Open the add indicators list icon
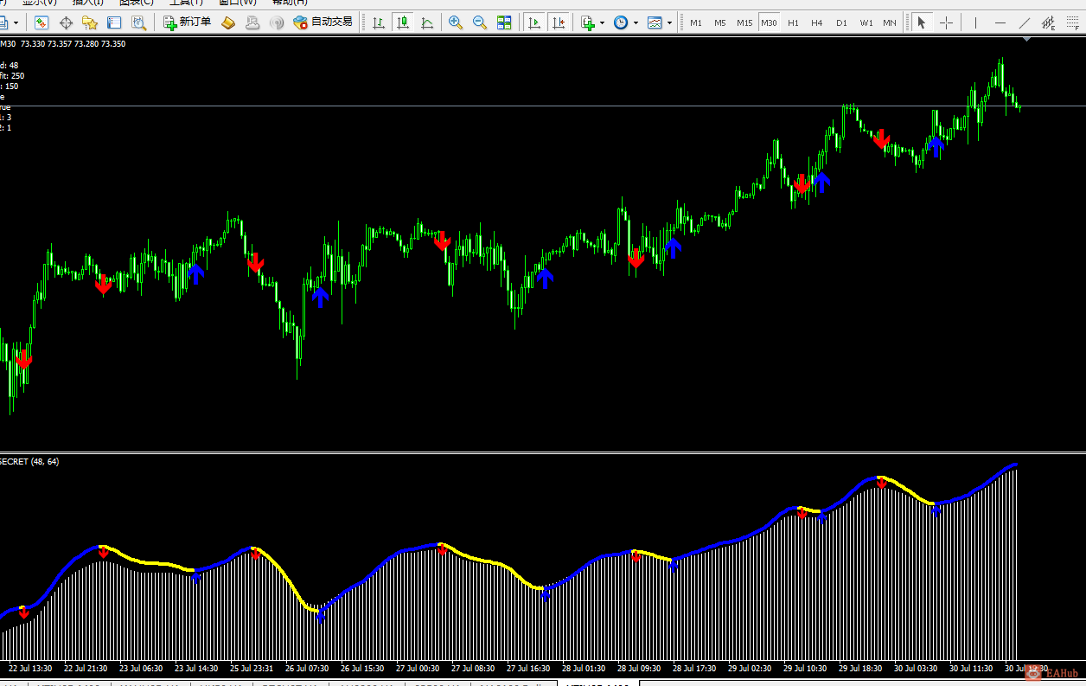1086x686 pixels. pos(588,22)
